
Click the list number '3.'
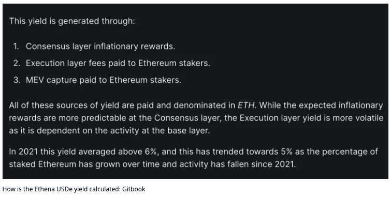17,80
